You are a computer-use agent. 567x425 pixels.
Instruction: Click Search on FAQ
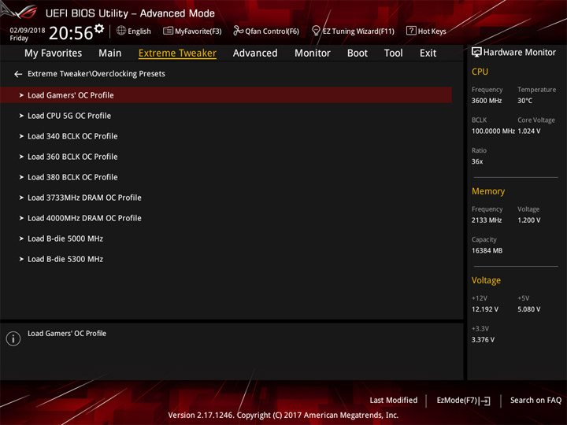(x=536, y=401)
